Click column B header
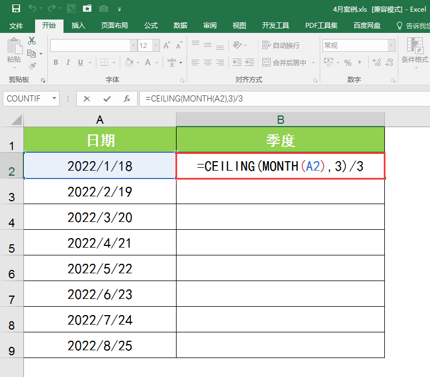430x377 pixels. click(x=280, y=120)
